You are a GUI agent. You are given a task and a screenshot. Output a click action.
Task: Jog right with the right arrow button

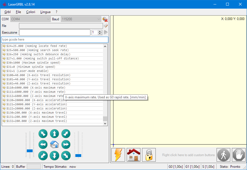click(x=66, y=144)
